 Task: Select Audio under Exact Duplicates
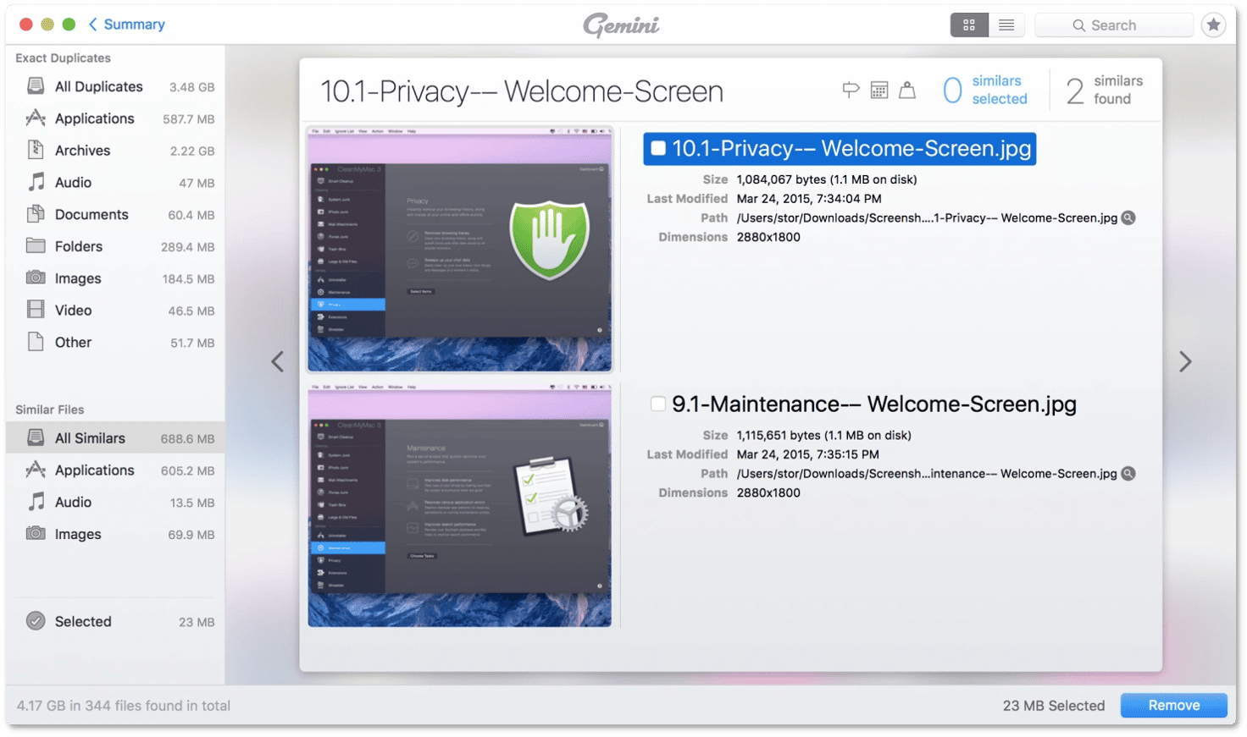pos(115,183)
